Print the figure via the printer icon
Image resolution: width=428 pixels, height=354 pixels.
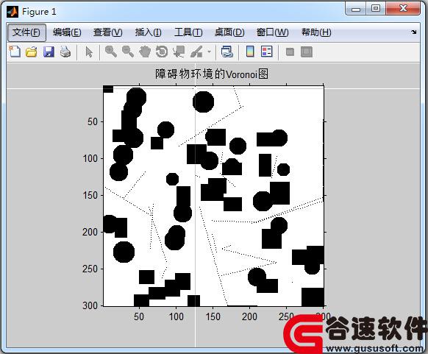(65, 52)
